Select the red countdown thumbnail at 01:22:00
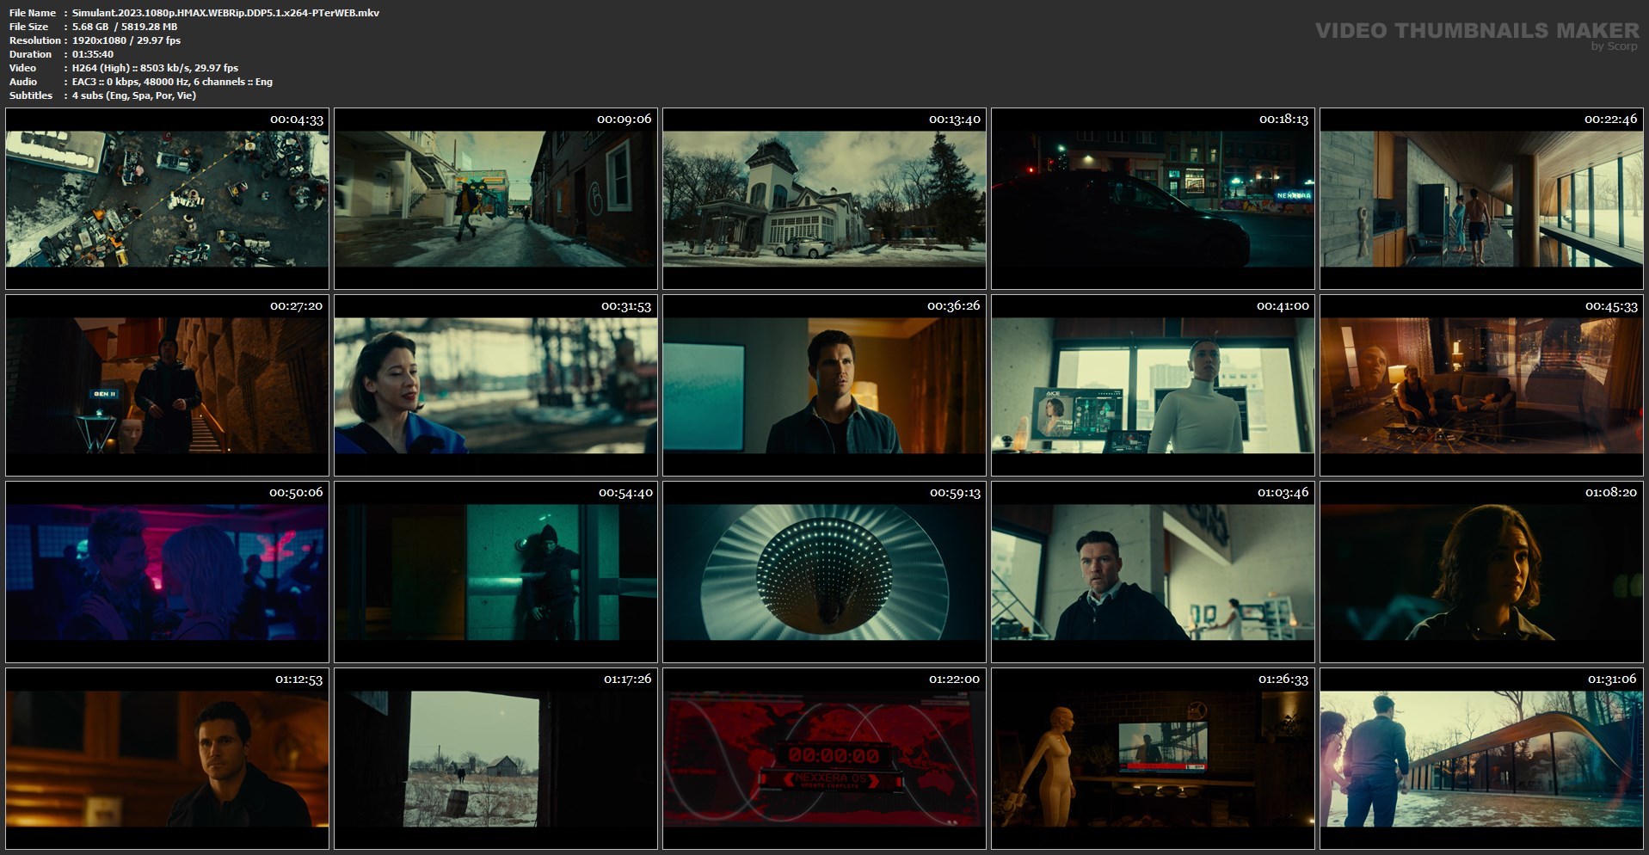Viewport: 1649px width, 855px height. pos(824,759)
